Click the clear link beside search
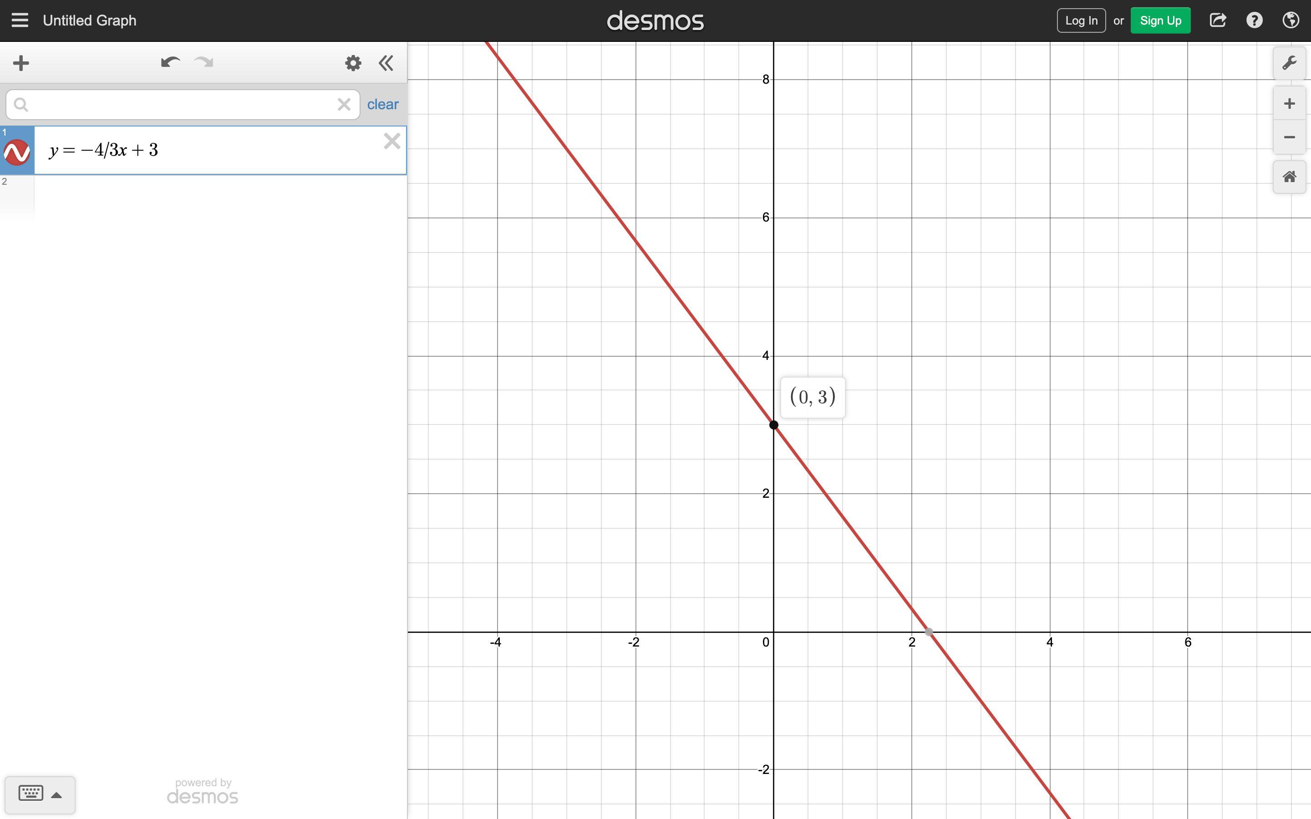 382,104
